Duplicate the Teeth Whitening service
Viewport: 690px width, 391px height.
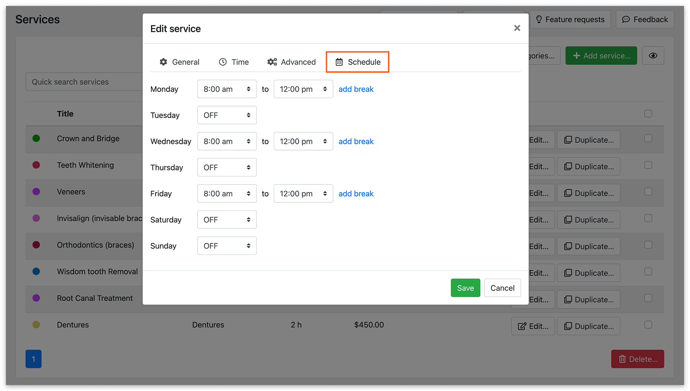click(589, 167)
